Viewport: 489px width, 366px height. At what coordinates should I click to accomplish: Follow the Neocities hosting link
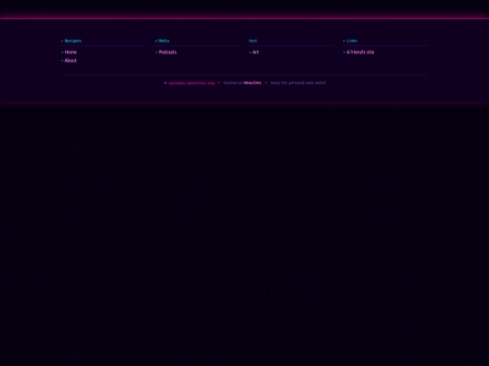253,83
